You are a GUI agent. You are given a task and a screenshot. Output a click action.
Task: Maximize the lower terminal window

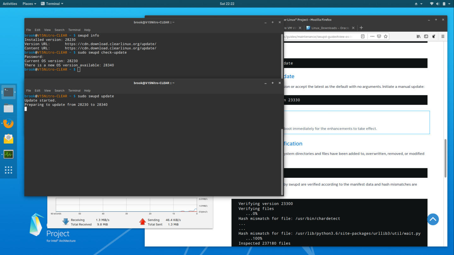pos(272,83)
